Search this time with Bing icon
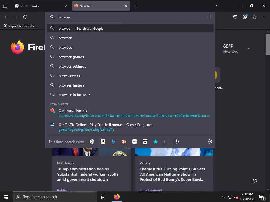 coord(113,142)
